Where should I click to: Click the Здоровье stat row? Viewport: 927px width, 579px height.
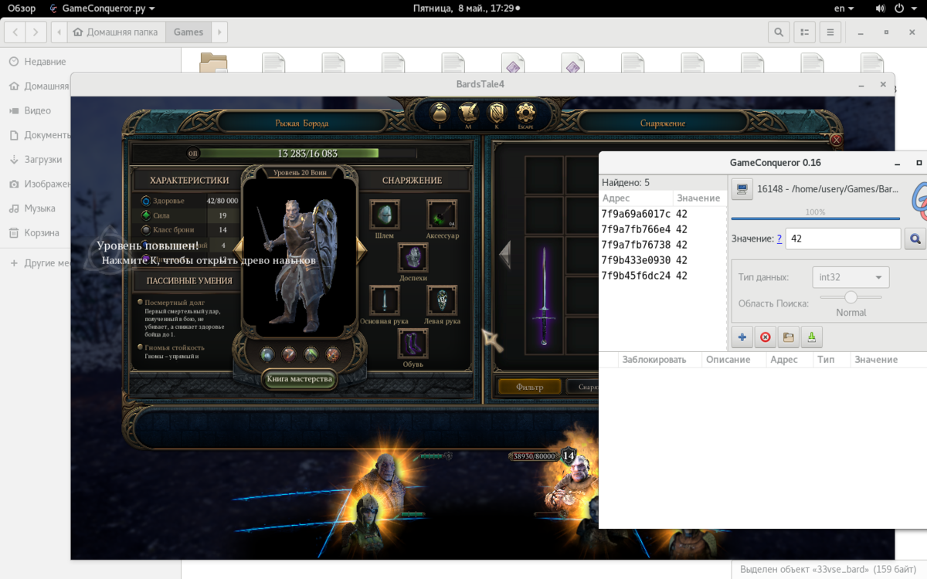[x=189, y=201]
